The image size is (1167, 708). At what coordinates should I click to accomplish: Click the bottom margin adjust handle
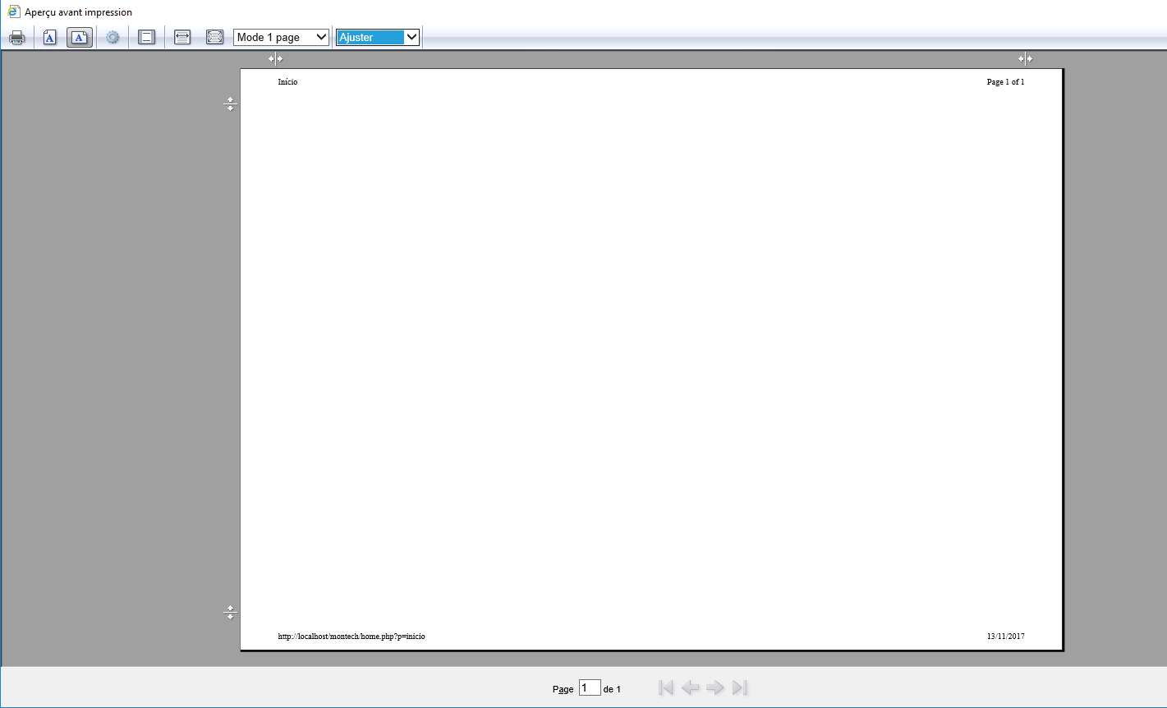pyautogui.click(x=230, y=613)
